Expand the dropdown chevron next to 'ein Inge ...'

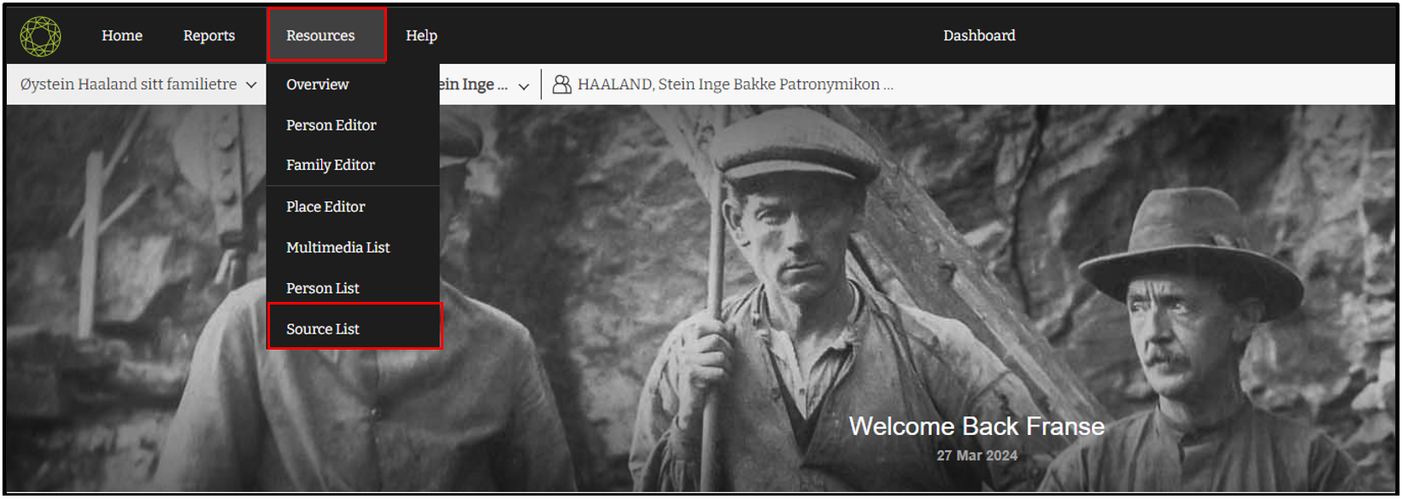(x=524, y=86)
